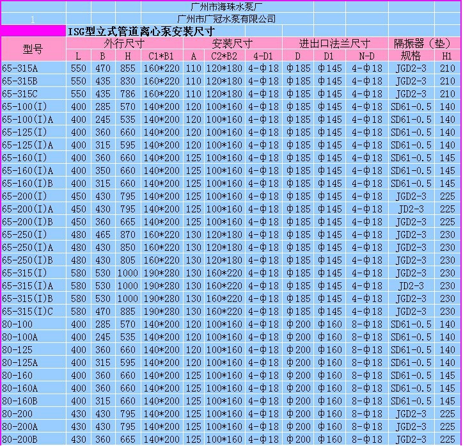Select model cell 80-200B
Image resolution: width=463 pixels, height=446 pixels.
(x=33, y=439)
